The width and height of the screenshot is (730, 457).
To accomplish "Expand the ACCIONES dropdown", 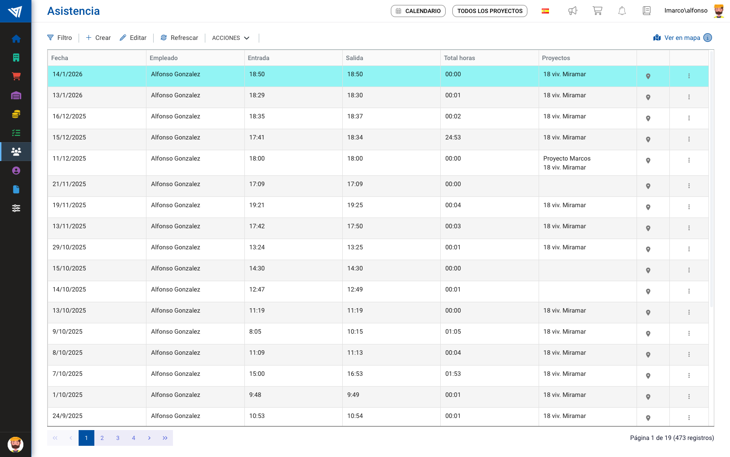I will [x=230, y=38].
